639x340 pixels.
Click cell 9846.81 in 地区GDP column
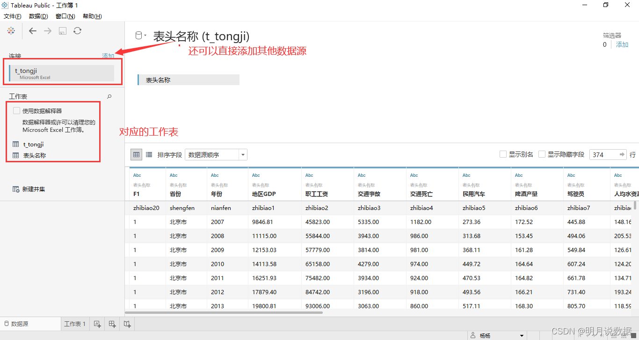click(262, 222)
